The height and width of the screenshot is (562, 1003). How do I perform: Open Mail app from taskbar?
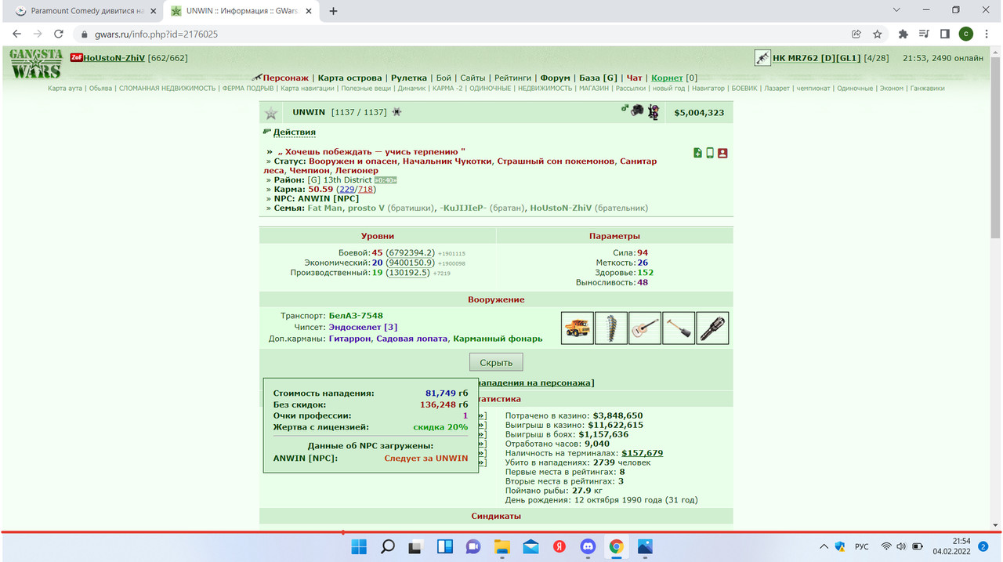[530, 546]
